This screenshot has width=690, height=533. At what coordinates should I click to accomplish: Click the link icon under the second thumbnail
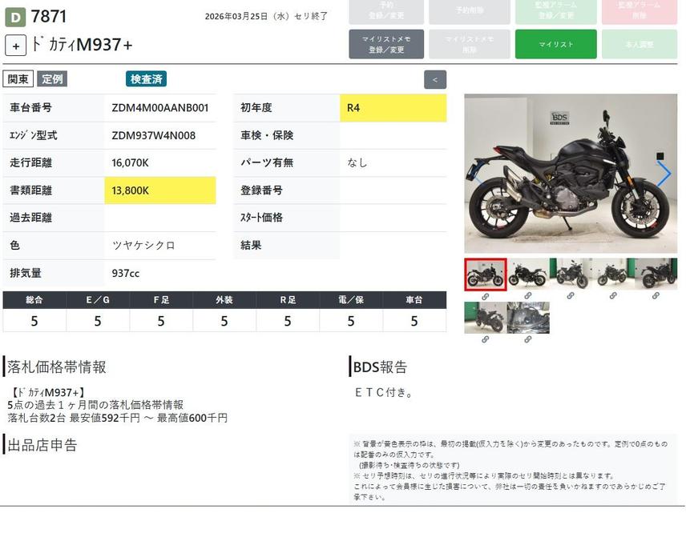coord(528,296)
